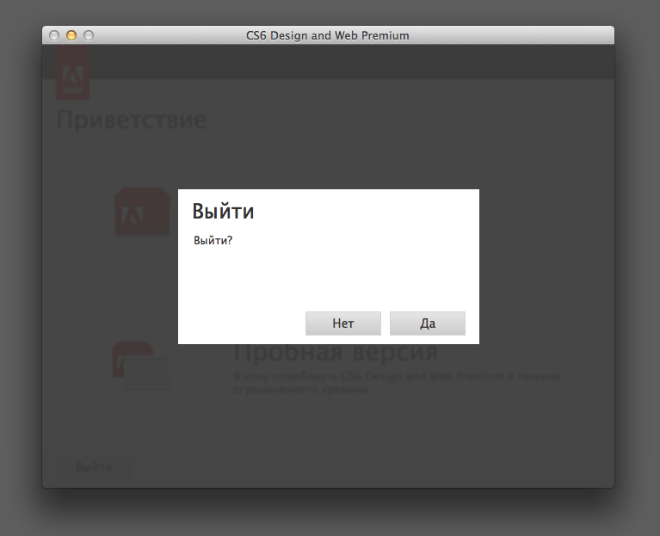The width and height of the screenshot is (660, 536).
Task: Close the installer window with red button
Action: click(x=54, y=35)
